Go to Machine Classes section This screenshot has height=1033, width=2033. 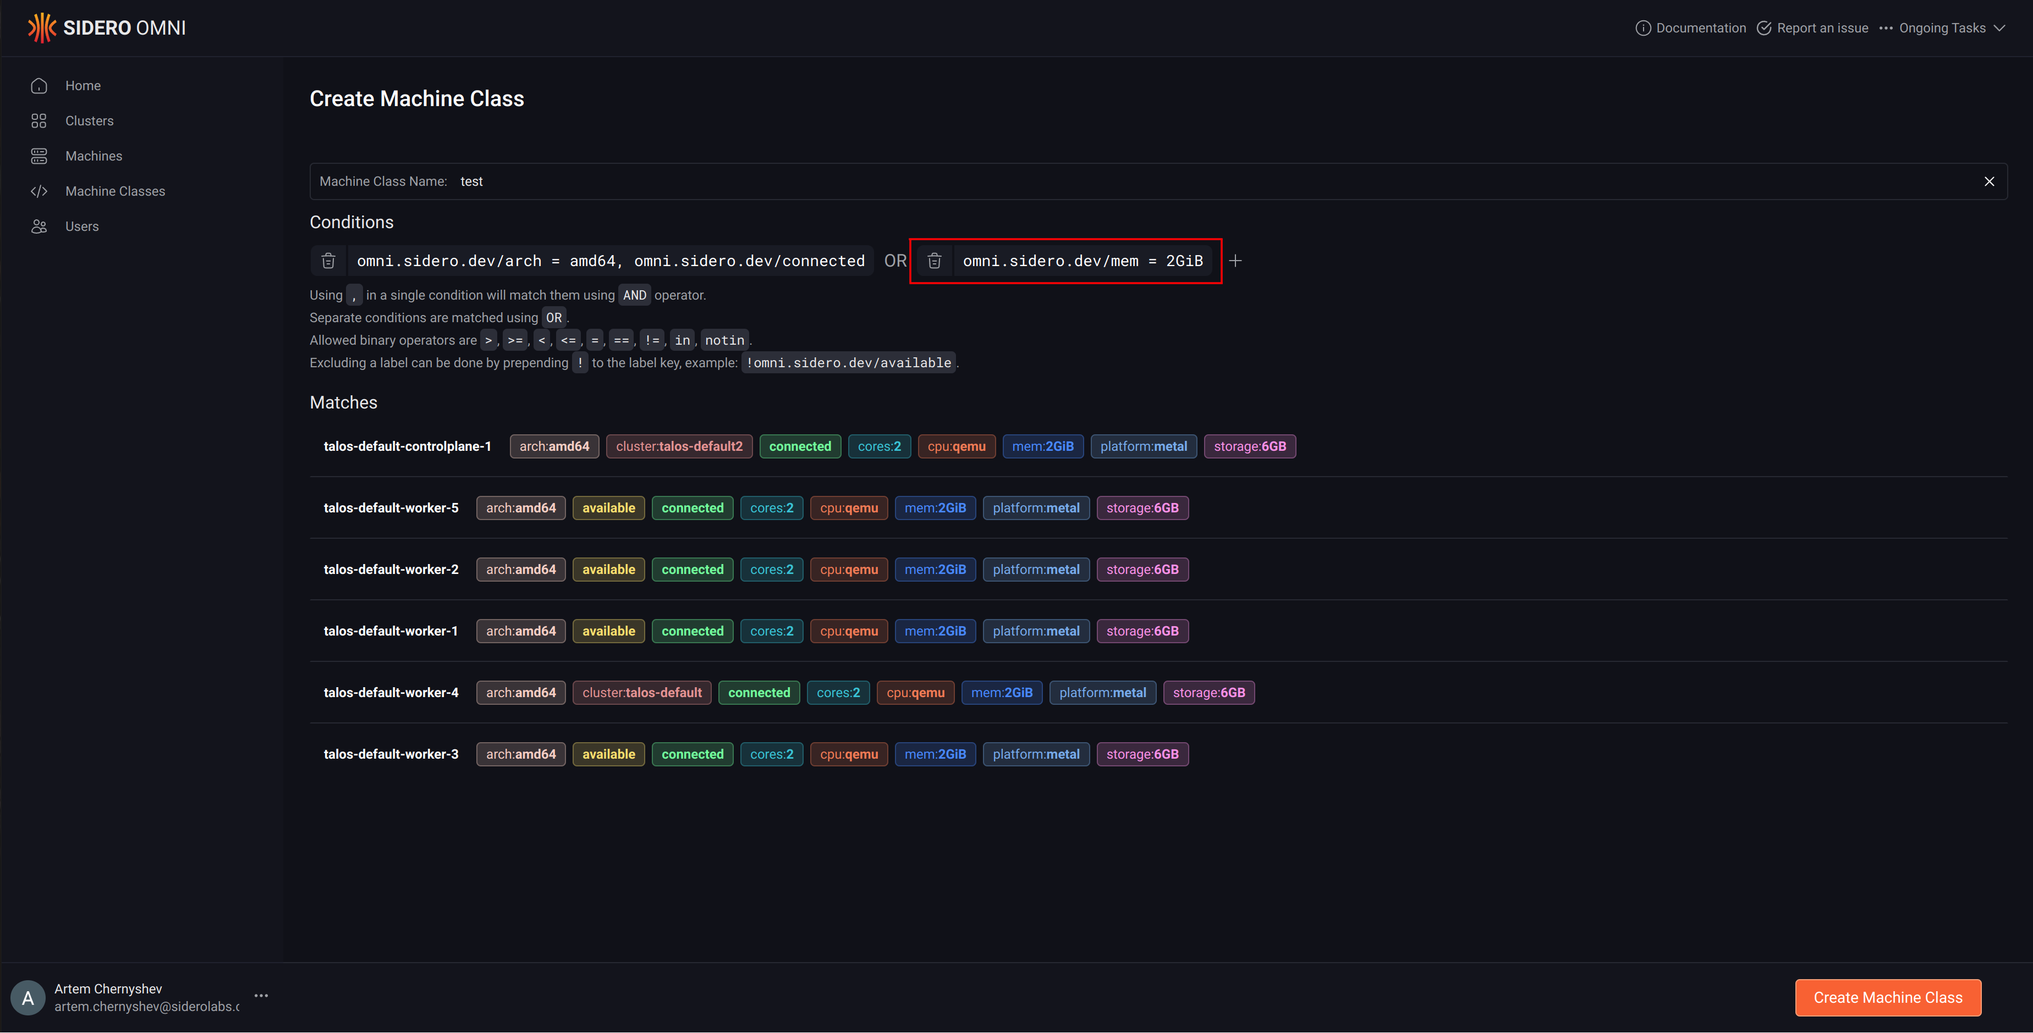tap(115, 191)
